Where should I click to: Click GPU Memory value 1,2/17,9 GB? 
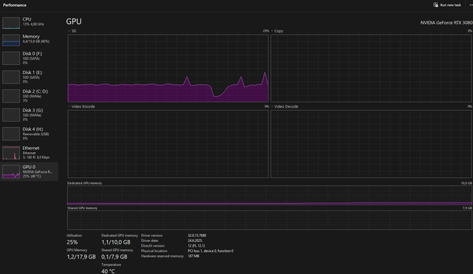[81, 257]
